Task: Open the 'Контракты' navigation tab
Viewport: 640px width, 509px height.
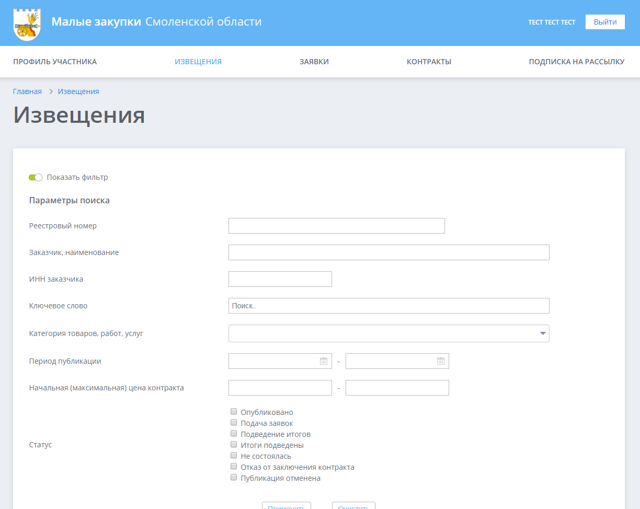Action: (x=429, y=62)
